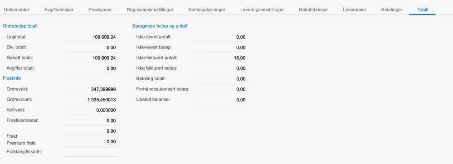Select the Leveranser tab
The width and height of the screenshot is (453, 164).
pos(355,10)
